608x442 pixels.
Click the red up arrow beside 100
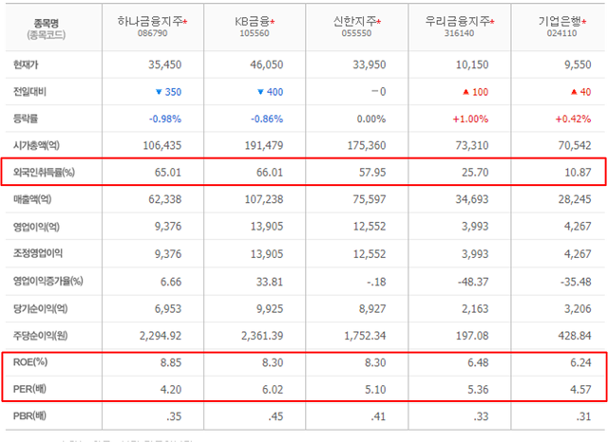pyautogui.click(x=466, y=92)
